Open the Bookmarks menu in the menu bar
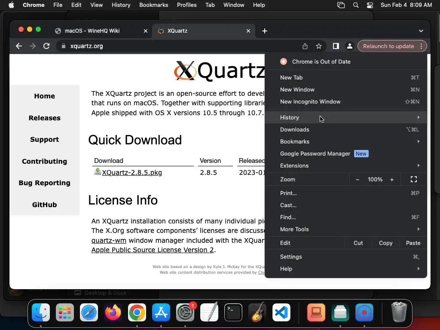The width and height of the screenshot is (440, 330). pos(153,5)
